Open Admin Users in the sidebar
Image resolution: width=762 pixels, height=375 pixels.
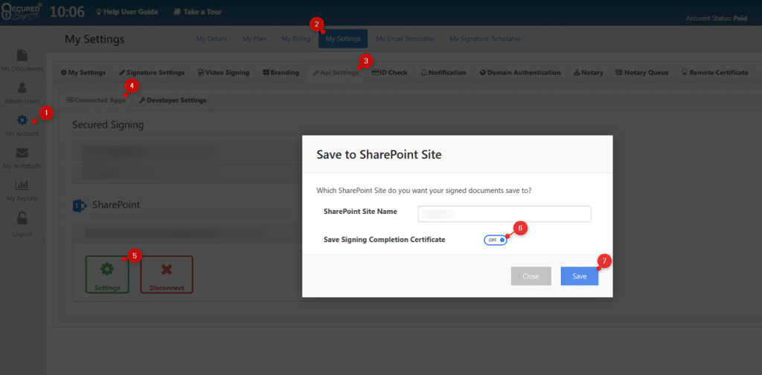(22, 93)
